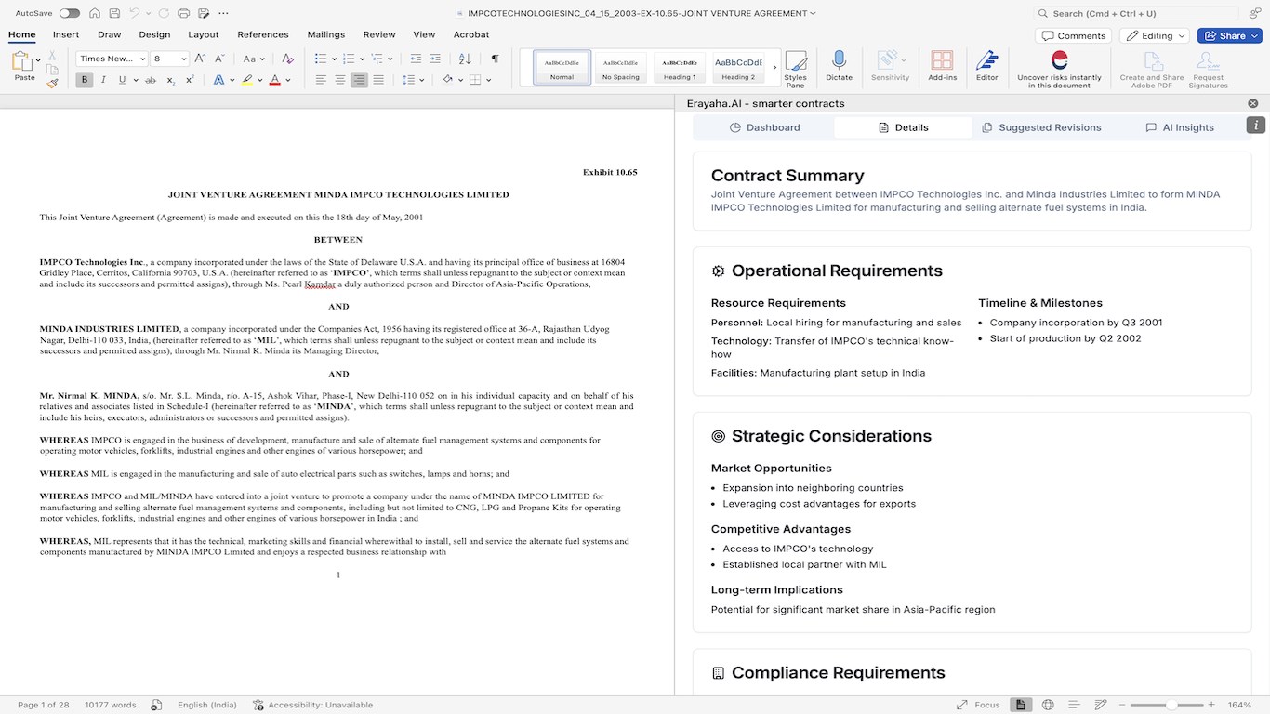Click the Add-ins icon

pyautogui.click(x=942, y=66)
